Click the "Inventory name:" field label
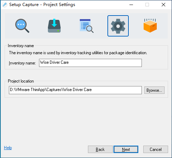Screen dimensions: 172x158 22,63
